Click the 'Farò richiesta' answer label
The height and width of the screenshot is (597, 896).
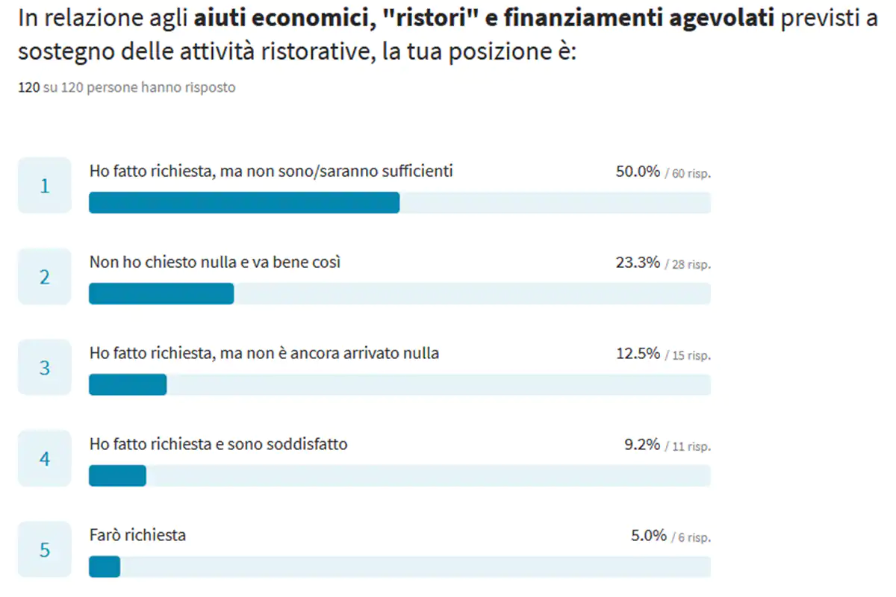point(137,535)
